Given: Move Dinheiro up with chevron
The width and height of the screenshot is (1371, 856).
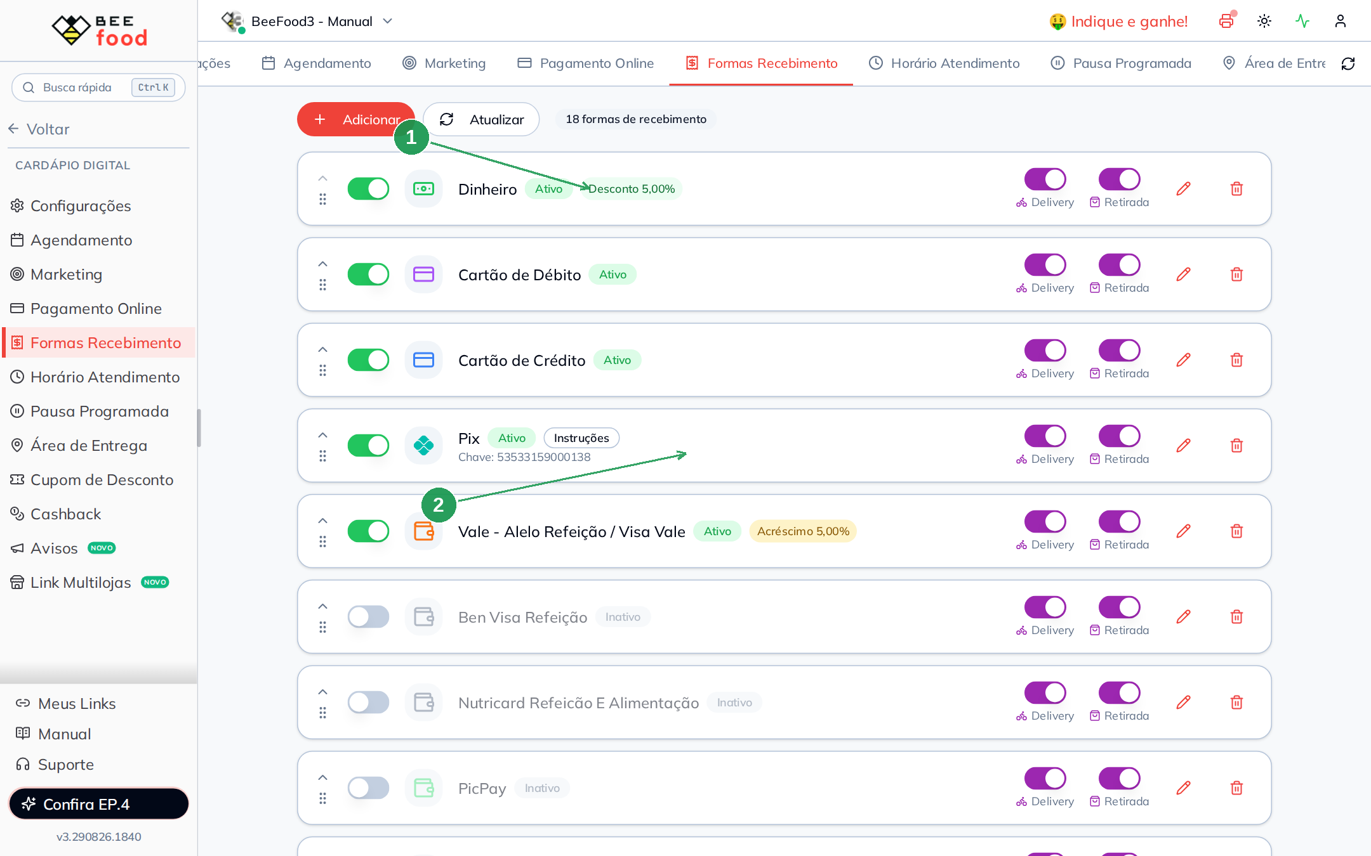Looking at the screenshot, I should (x=322, y=178).
